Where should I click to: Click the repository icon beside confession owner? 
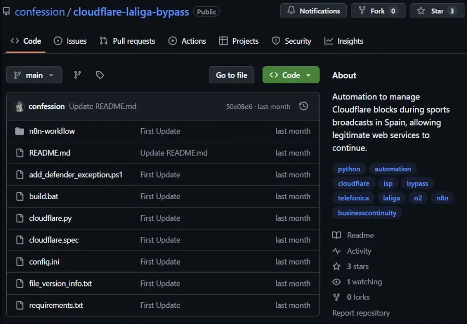(x=6, y=11)
